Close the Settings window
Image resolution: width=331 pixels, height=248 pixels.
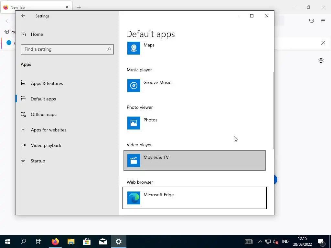(x=267, y=16)
